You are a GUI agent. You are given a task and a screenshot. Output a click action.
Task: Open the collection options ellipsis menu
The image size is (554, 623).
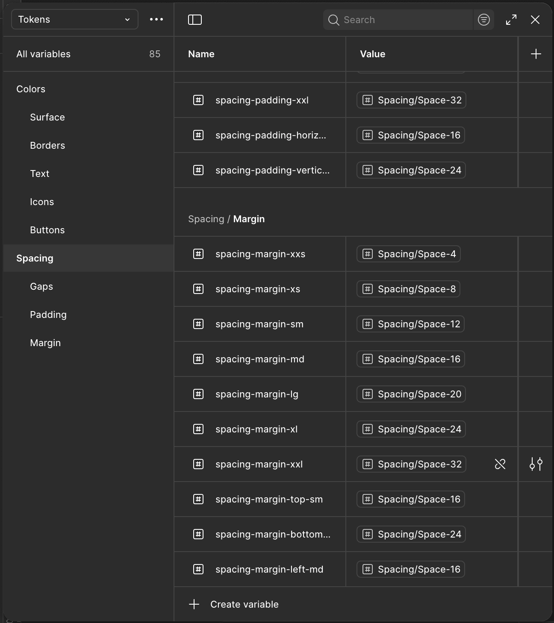point(156,19)
